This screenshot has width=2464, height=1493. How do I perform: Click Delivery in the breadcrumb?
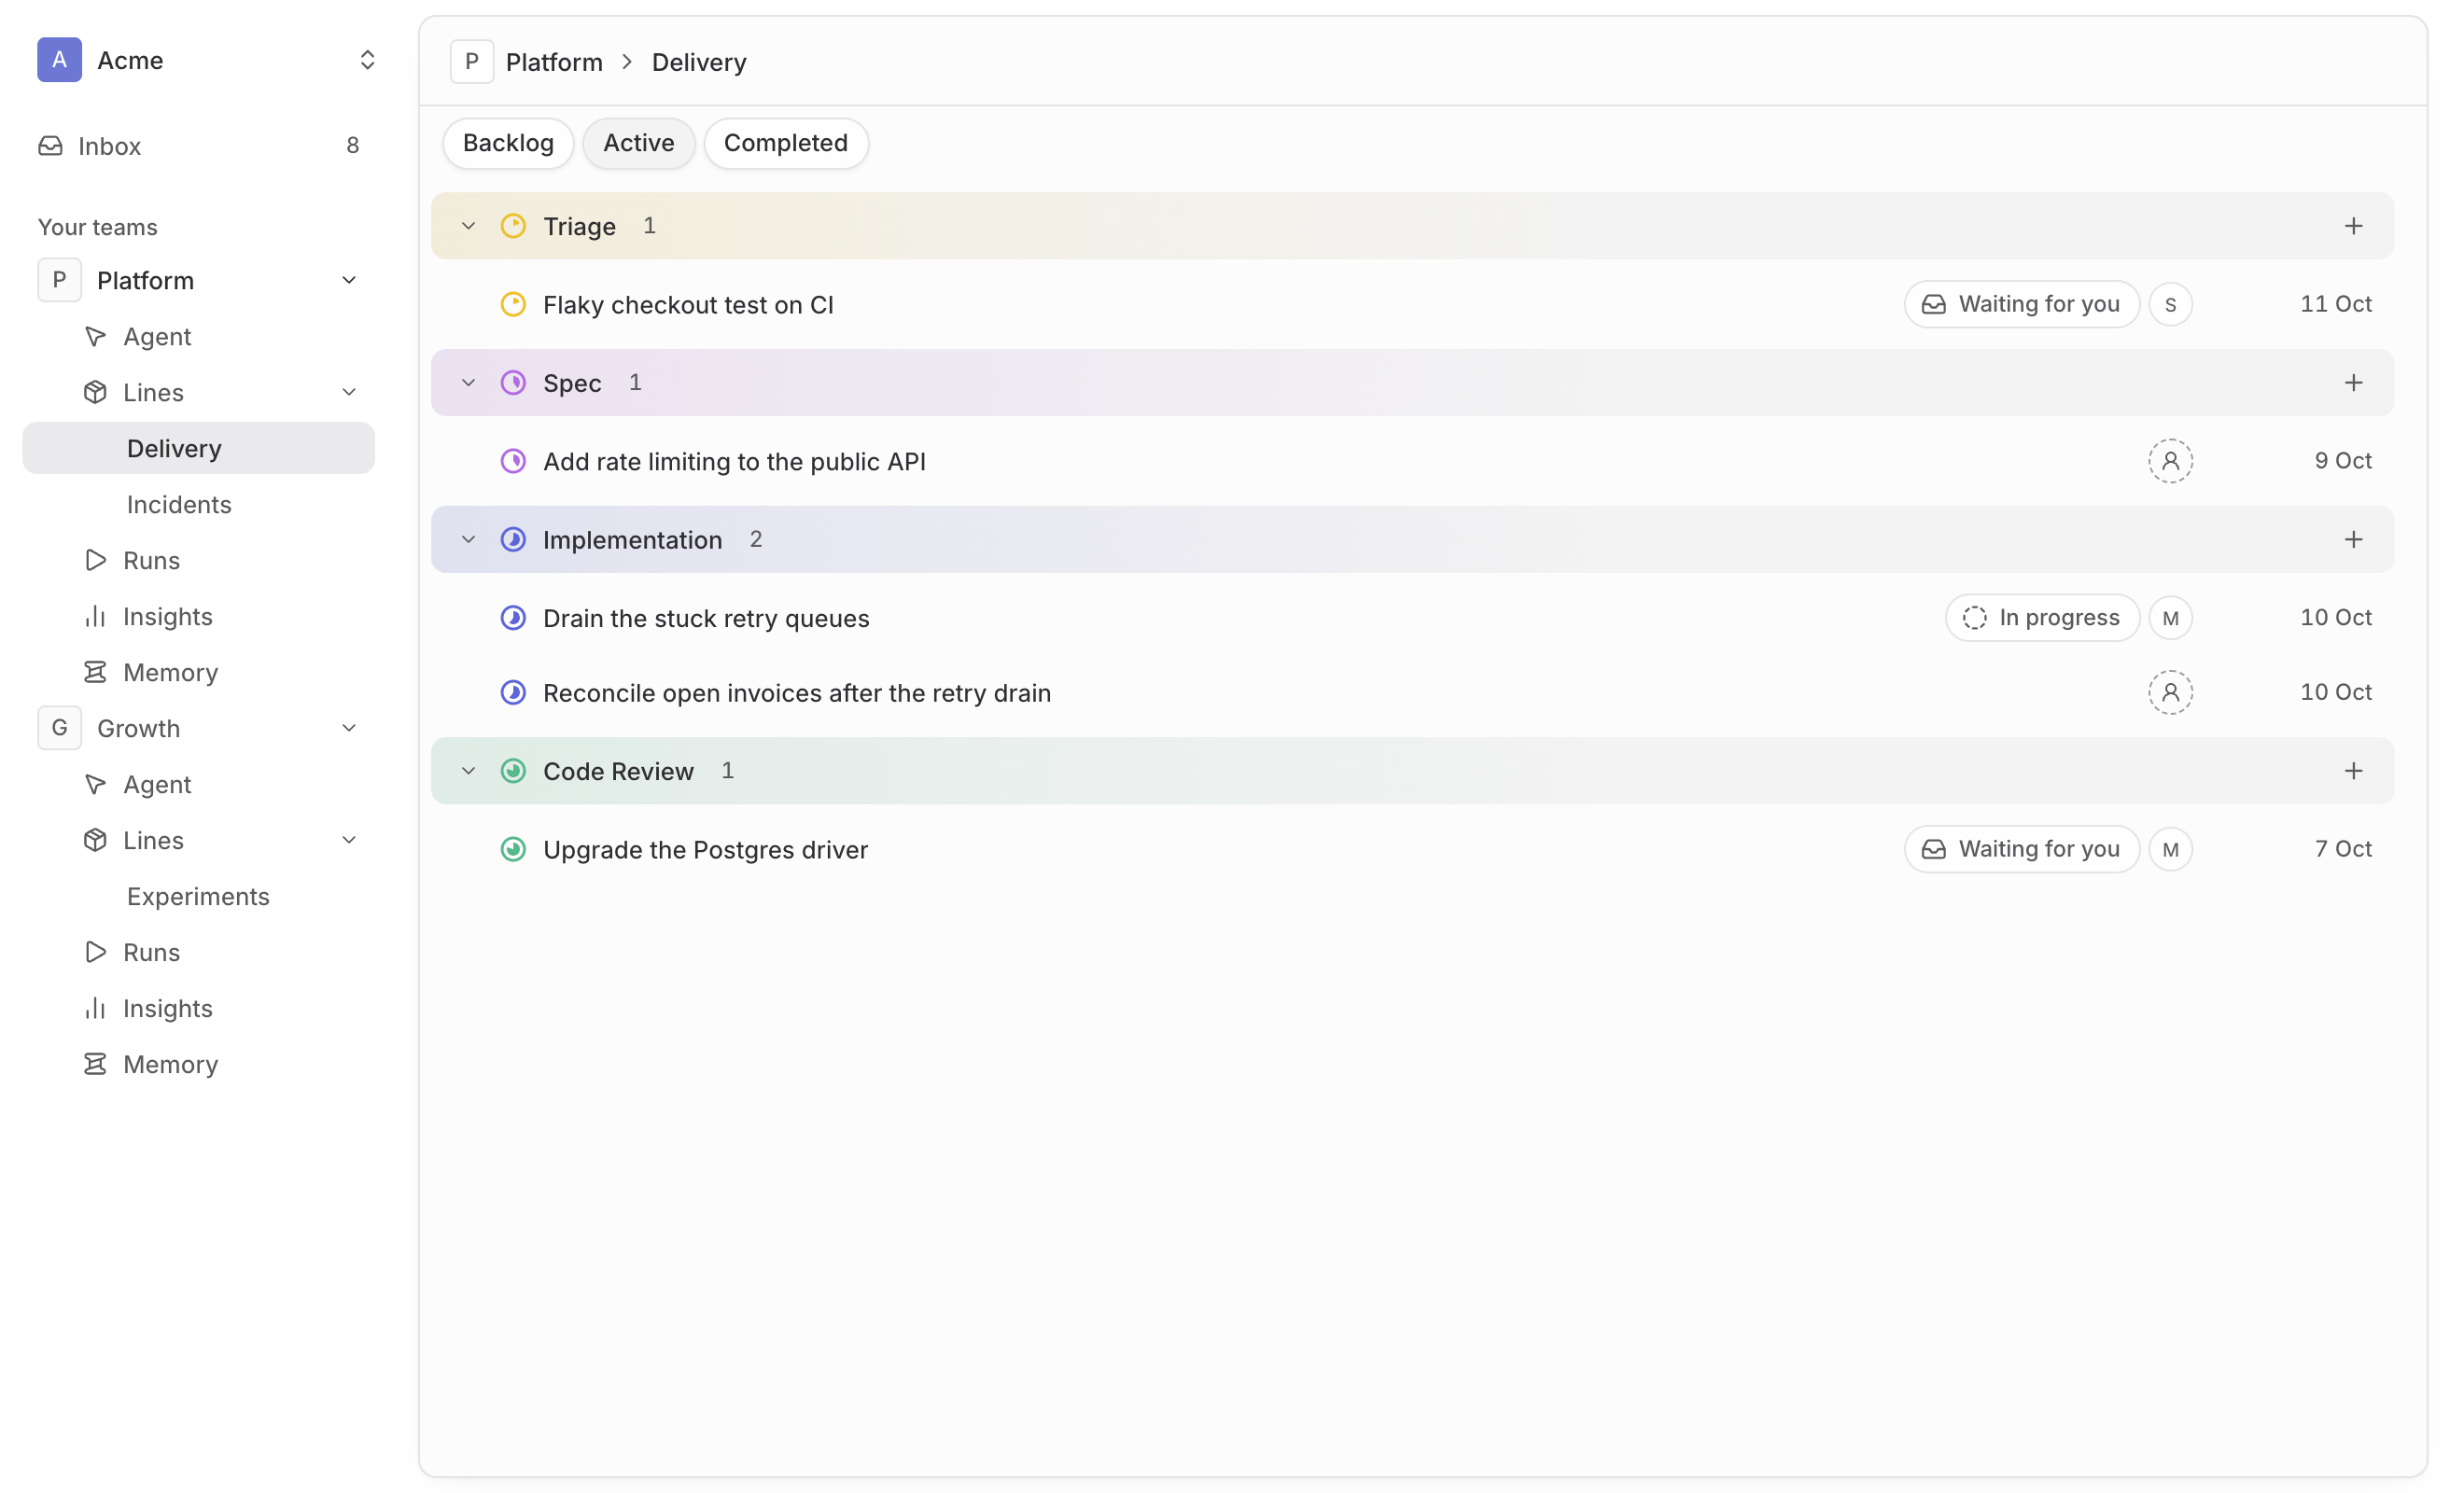click(x=699, y=62)
